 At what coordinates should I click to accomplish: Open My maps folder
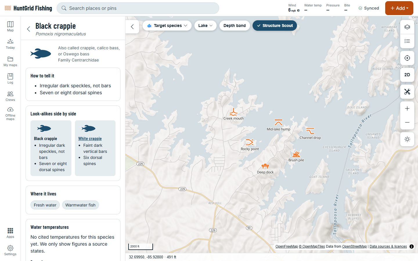coord(10,61)
